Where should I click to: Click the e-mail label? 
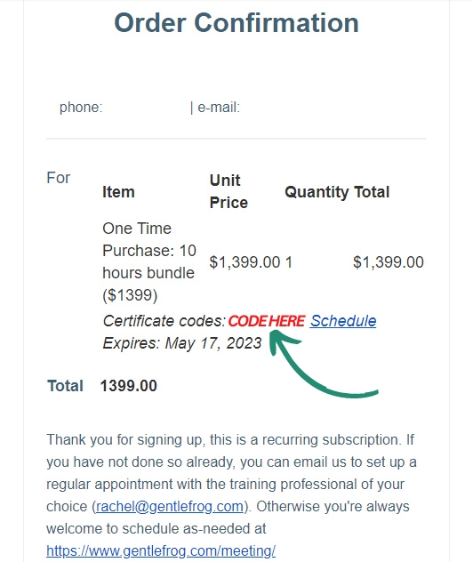pyautogui.click(x=219, y=107)
